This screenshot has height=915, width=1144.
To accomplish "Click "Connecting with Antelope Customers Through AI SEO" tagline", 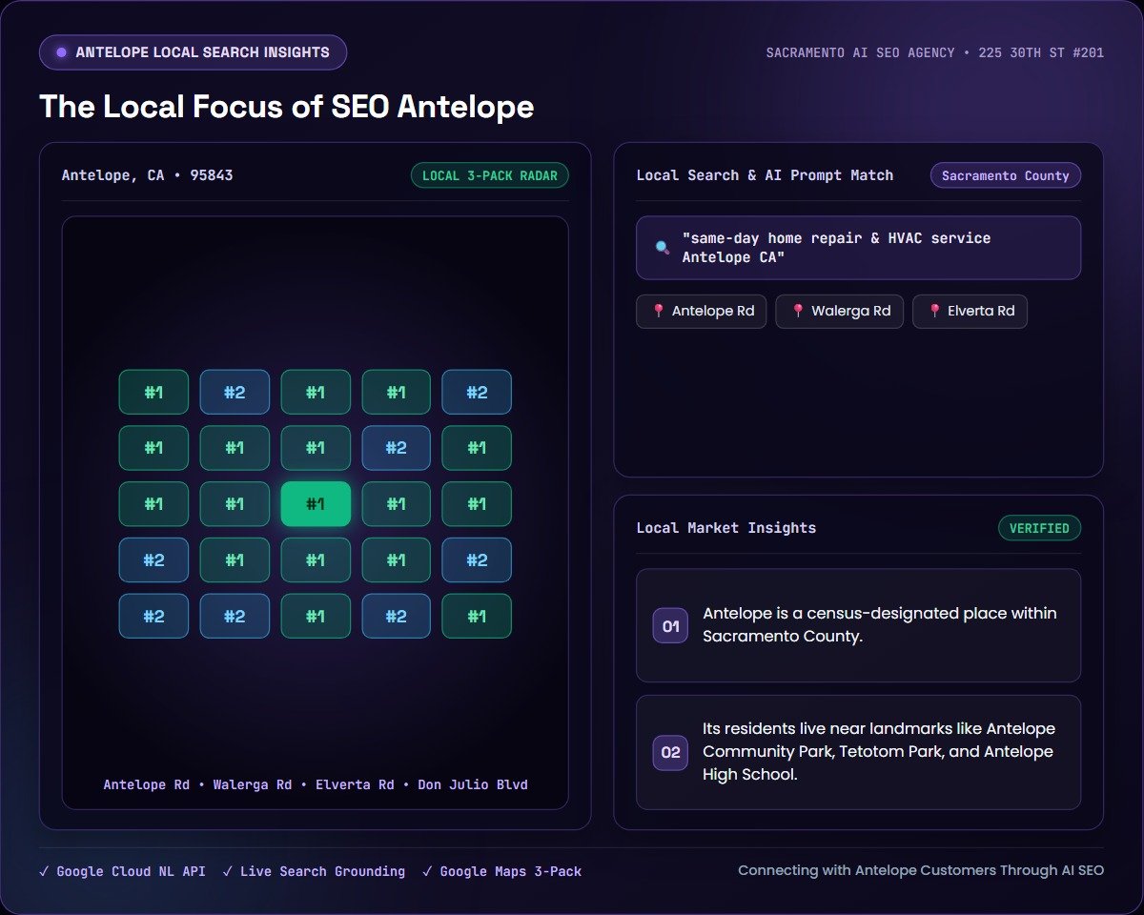I will [x=921, y=870].
